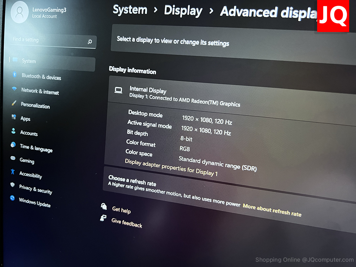
Task: Click the Accounts person icon
Action: 13,131
